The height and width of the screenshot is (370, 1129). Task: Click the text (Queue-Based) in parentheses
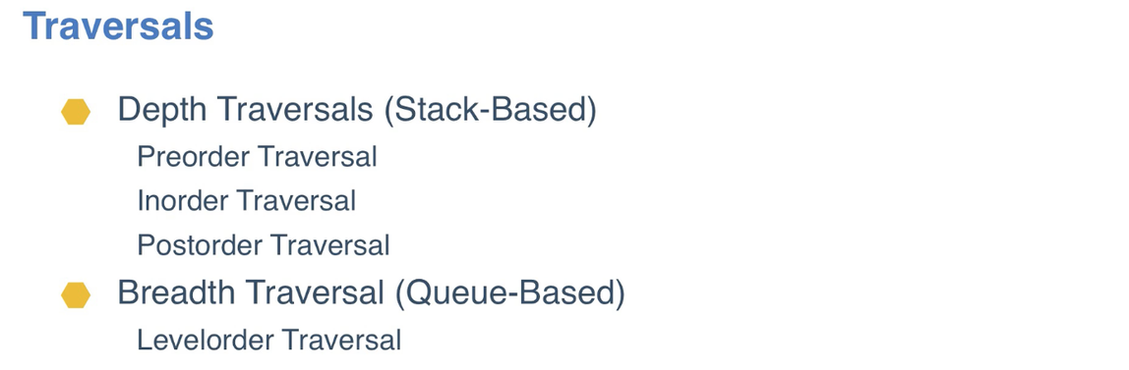(509, 293)
